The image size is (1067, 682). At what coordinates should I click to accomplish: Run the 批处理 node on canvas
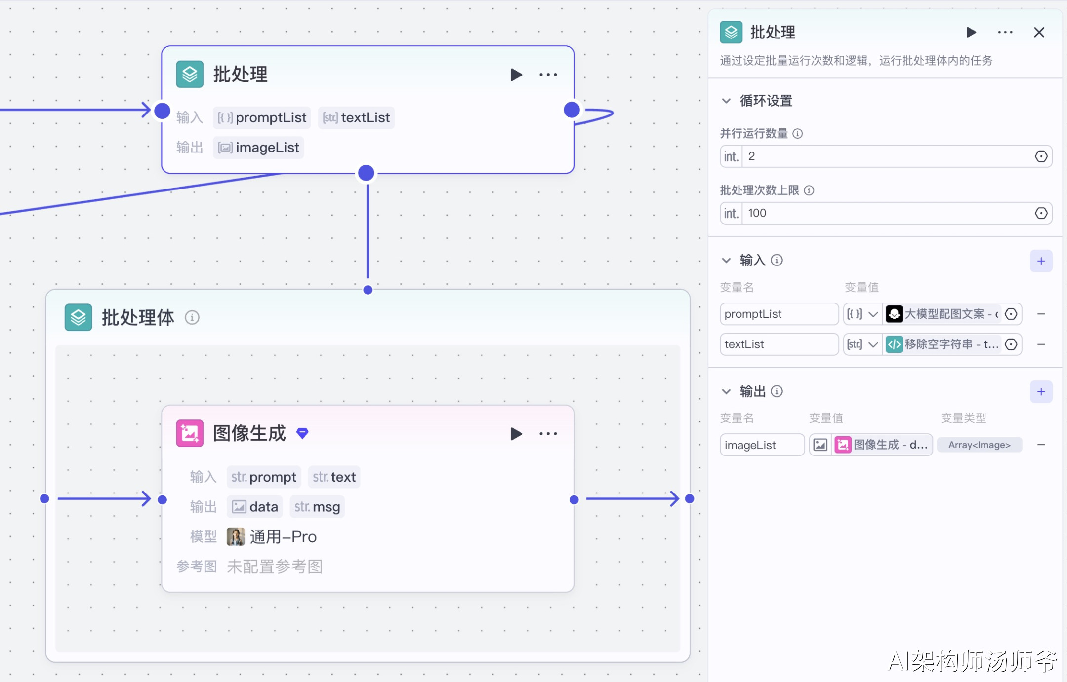[x=516, y=75]
